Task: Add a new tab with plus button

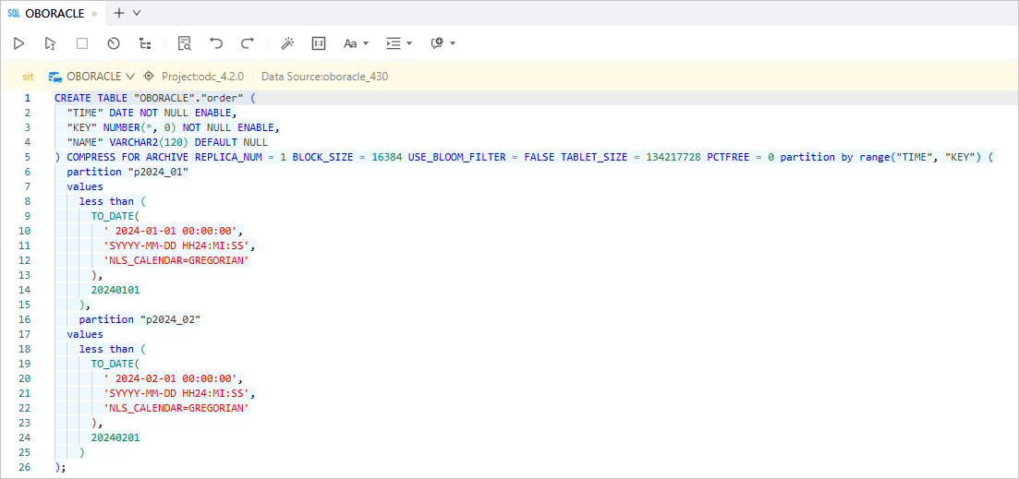Action: click(118, 13)
